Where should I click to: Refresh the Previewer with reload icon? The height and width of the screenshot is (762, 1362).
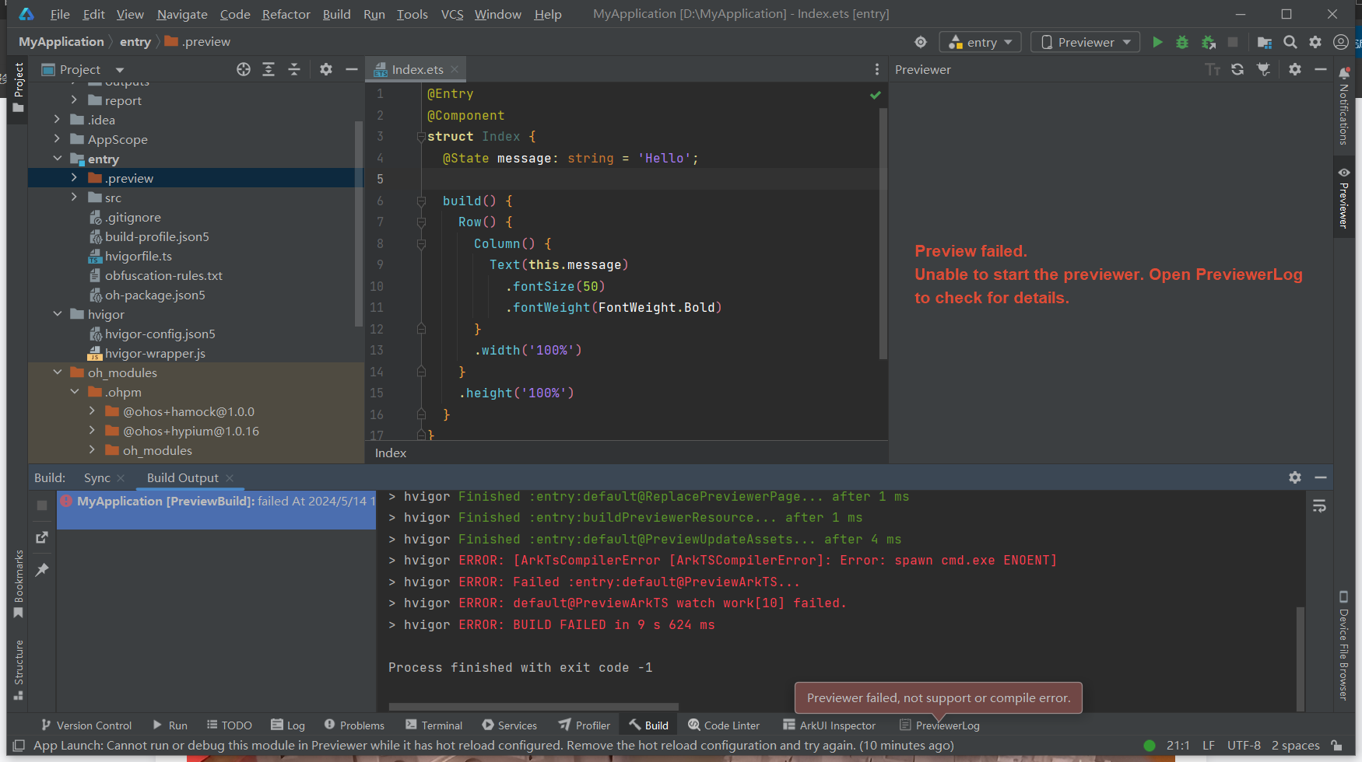pos(1237,69)
